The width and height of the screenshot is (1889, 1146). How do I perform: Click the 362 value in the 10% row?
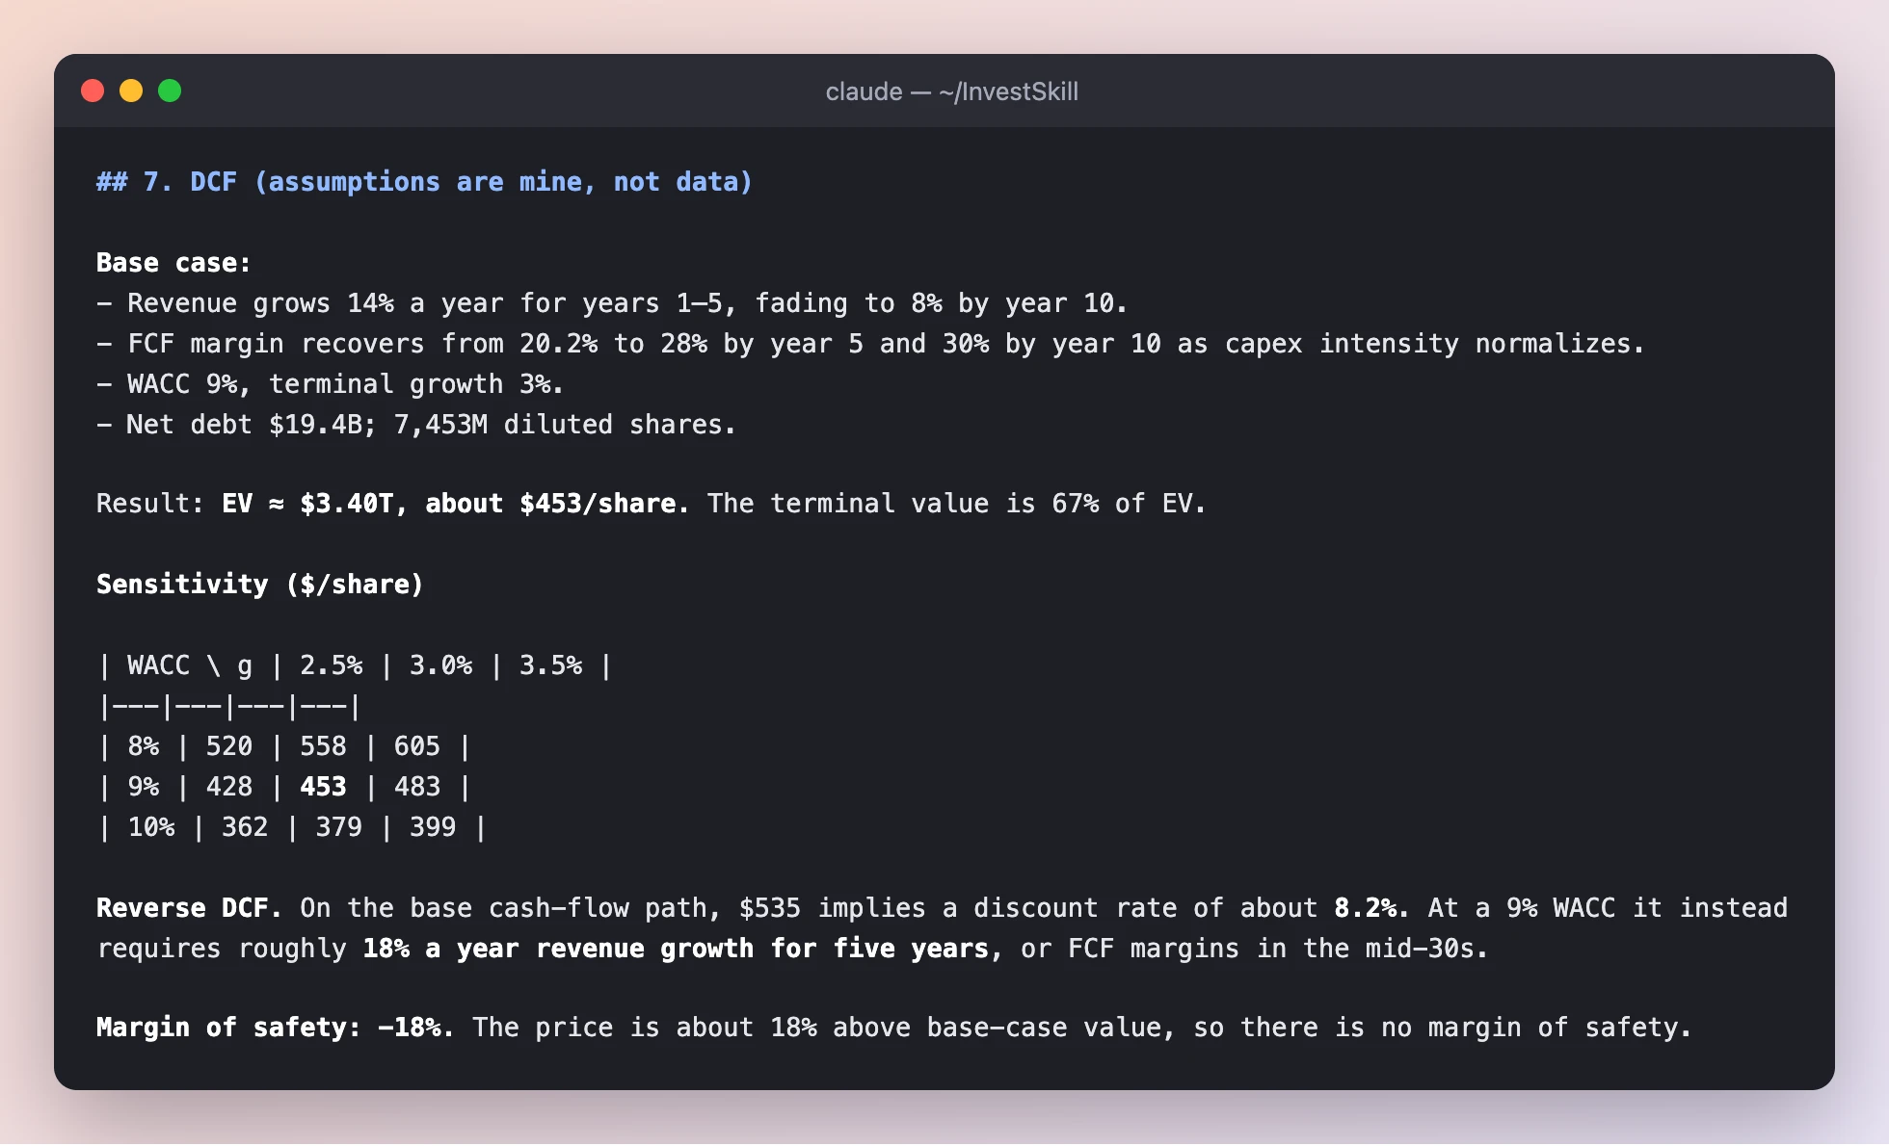click(245, 827)
